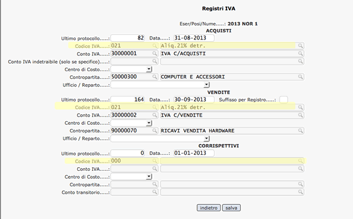
Task: Expand Centro di Costo dropdown in ACQUISTI
Action: (x=149, y=69)
